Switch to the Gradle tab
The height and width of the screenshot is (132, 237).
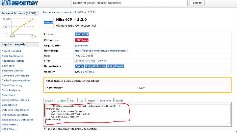point(62,100)
